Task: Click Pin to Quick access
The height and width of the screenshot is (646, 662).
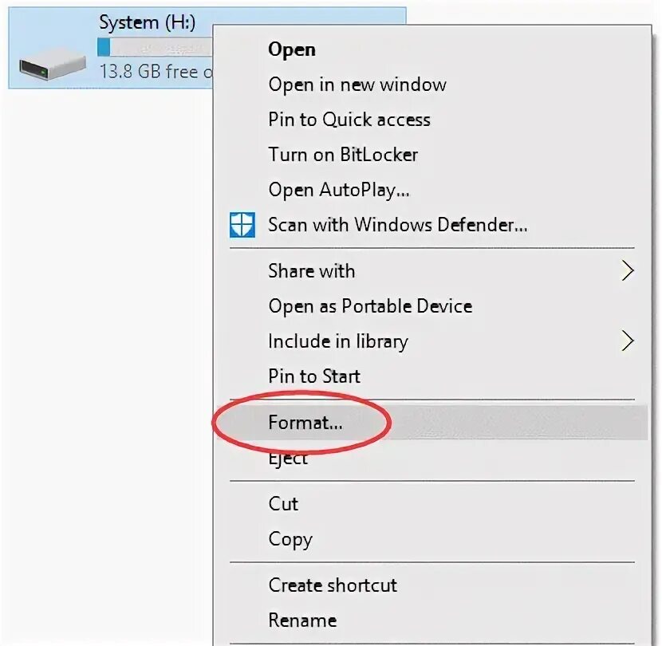Action: (349, 120)
